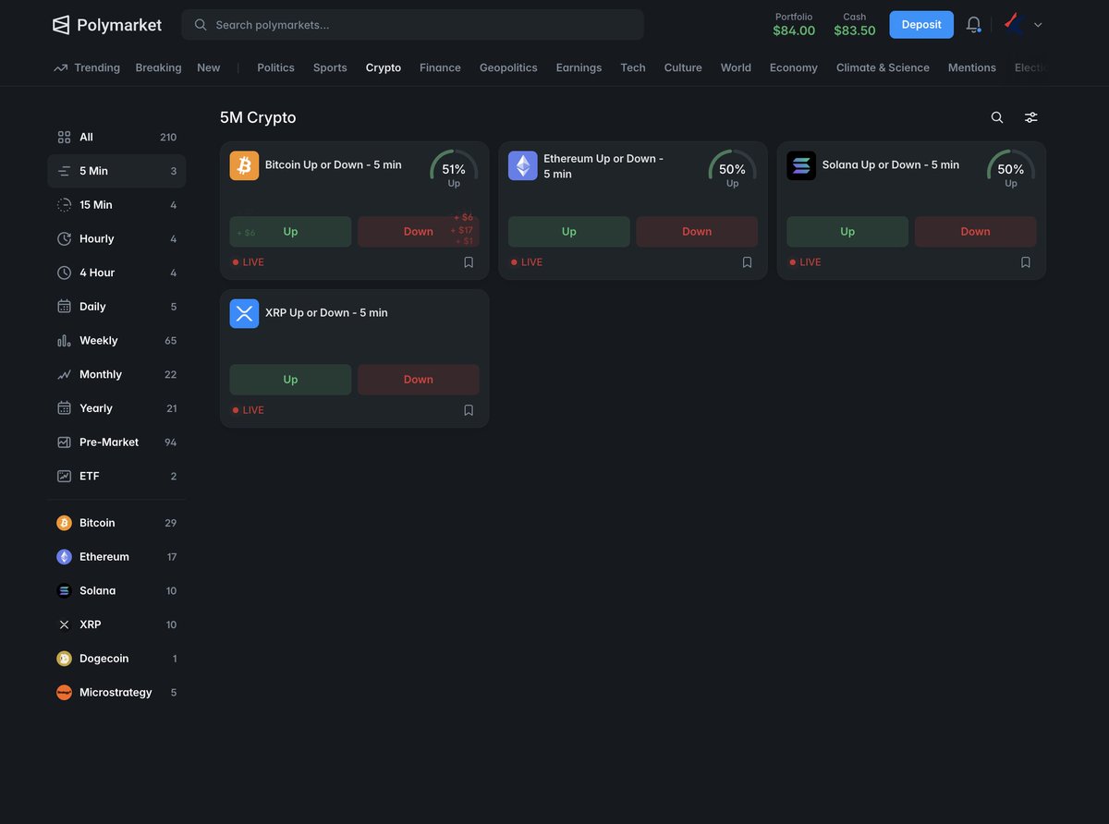Viewport: 1109px width, 824px height.
Task: Expand account menu chevron beside avatar
Action: (1038, 25)
